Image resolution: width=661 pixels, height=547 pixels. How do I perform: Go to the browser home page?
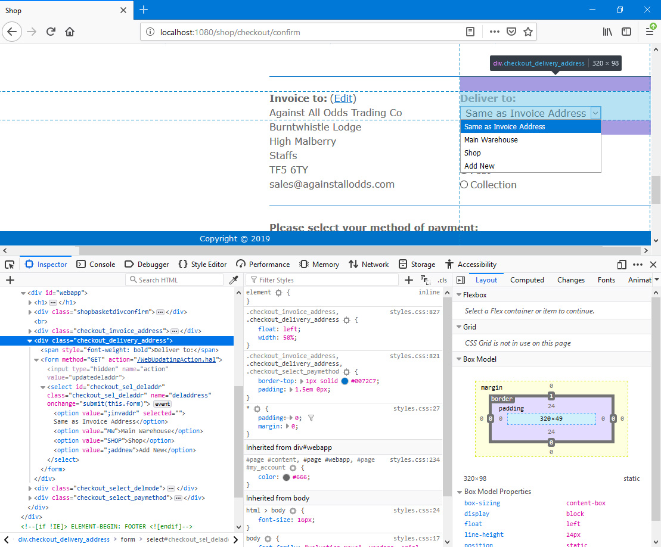[70, 32]
